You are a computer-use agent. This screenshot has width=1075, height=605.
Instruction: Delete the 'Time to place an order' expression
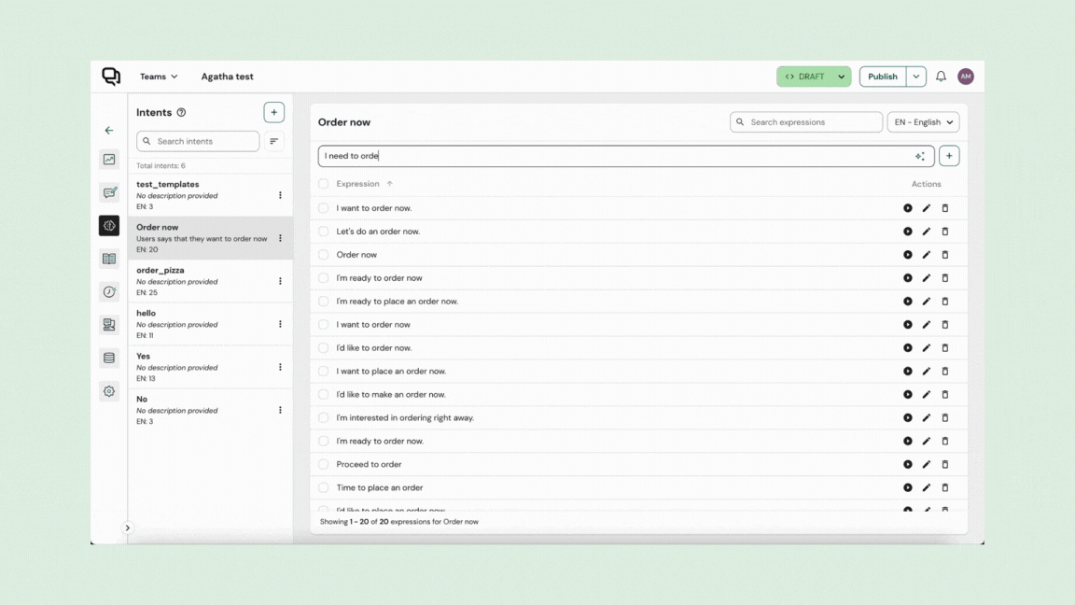[x=944, y=488]
